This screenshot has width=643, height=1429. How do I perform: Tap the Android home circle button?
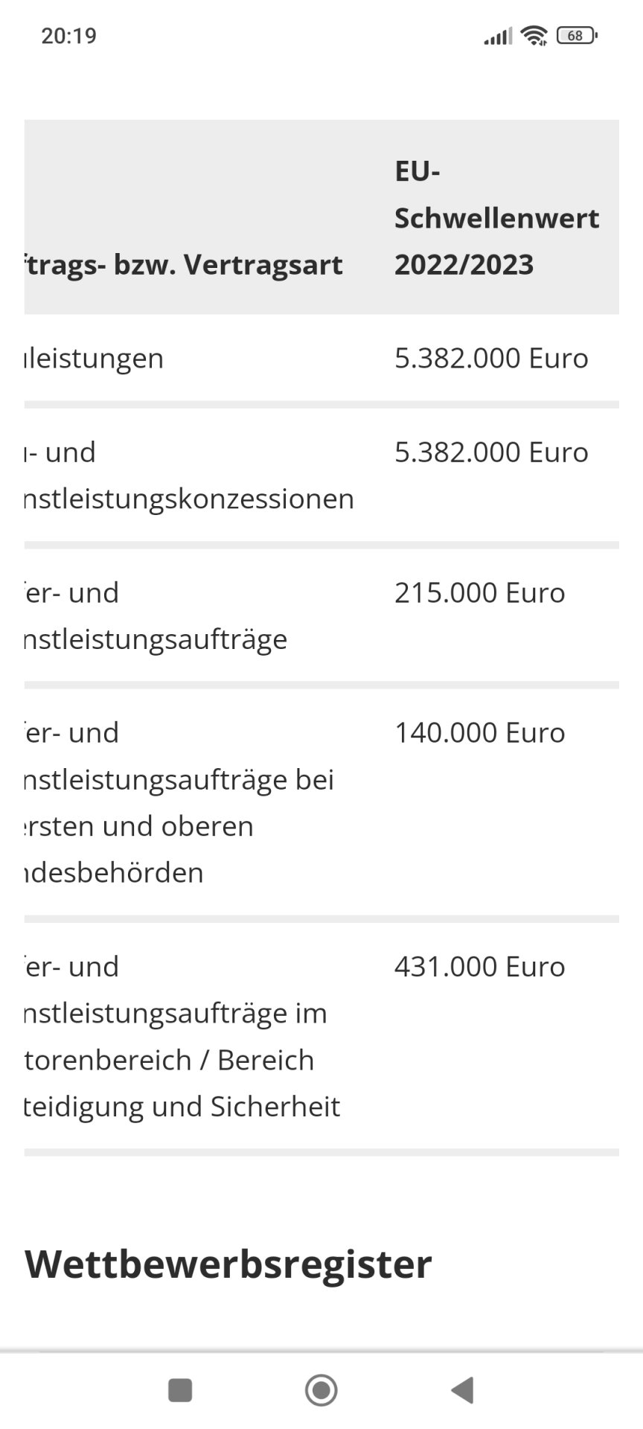click(321, 1390)
